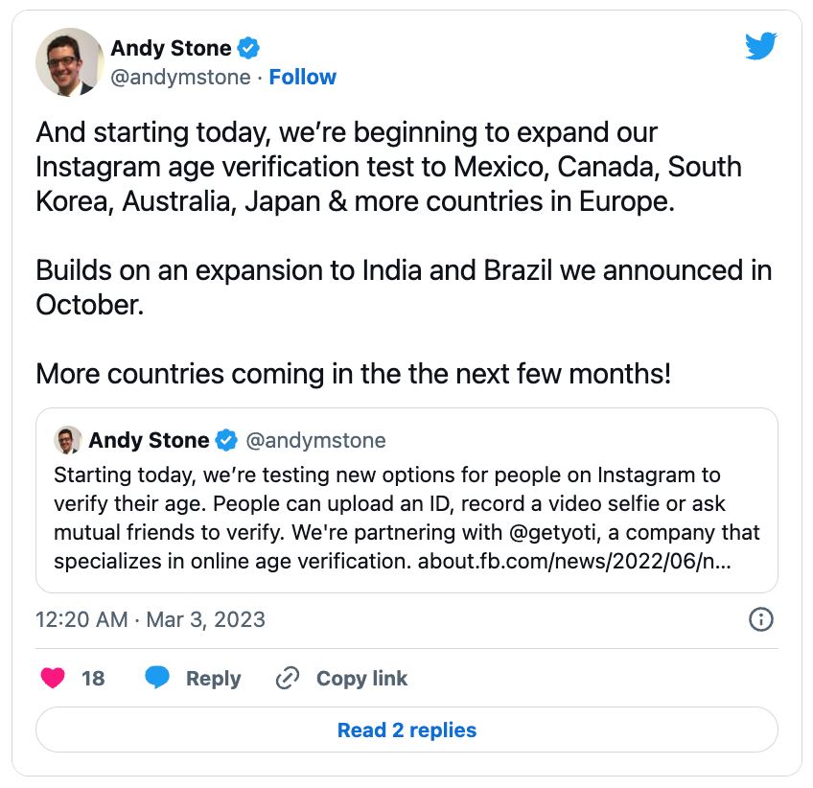Click Andy Stone's verified badge
This screenshot has width=813, height=788.
[x=249, y=48]
